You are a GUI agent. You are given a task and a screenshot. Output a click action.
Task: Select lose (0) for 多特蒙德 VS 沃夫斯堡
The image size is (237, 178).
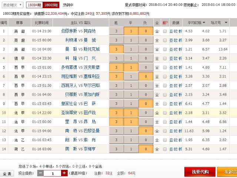146,67
